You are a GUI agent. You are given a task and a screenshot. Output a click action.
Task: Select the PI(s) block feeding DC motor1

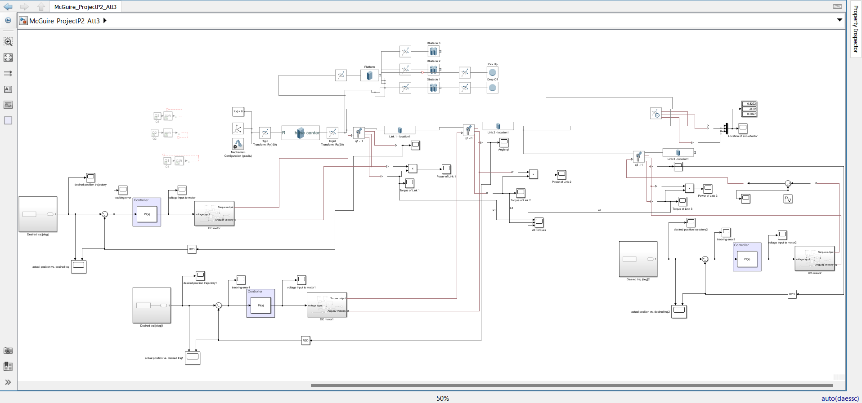(x=260, y=306)
